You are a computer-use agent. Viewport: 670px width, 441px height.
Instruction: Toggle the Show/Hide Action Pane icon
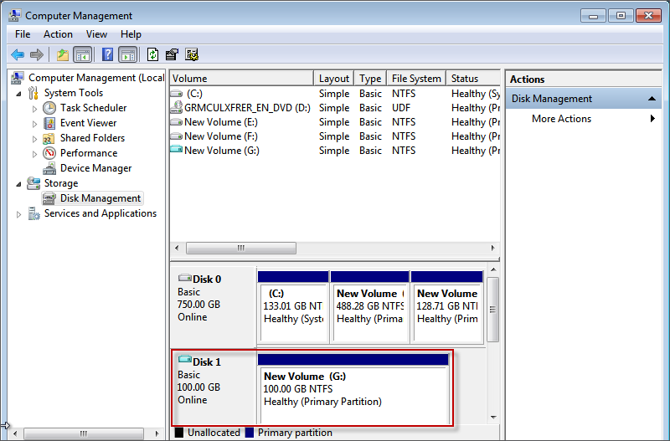pyautogui.click(x=128, y=54)
